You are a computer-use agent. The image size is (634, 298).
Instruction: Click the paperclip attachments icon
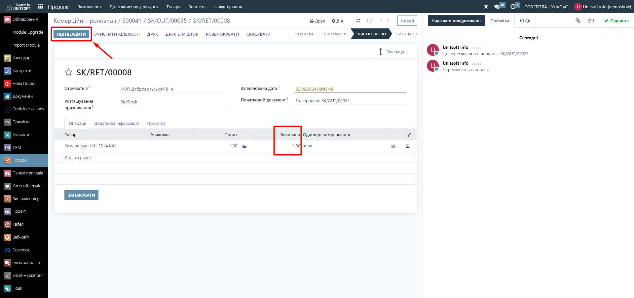(x=578, y=20)
